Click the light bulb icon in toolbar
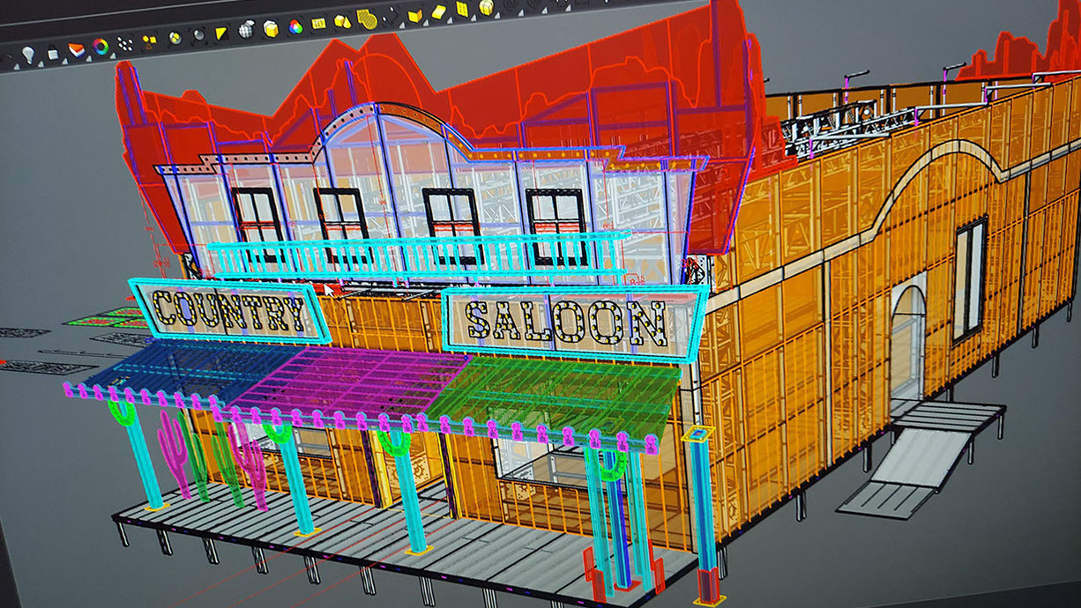Viewport: 1081px width, 608px height. (28, 54)
